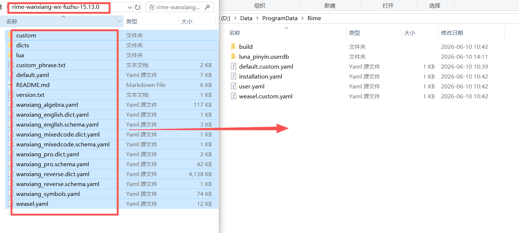Select the lua folder icon
The height and width of the screenshot is (233, 519).
pos(10,55)
